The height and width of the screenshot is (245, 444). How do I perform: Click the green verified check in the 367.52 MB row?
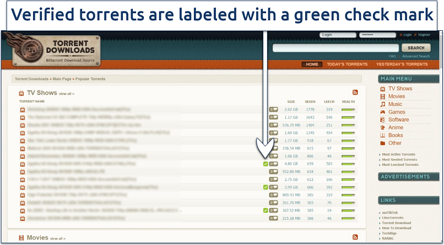tap(266, 210)
